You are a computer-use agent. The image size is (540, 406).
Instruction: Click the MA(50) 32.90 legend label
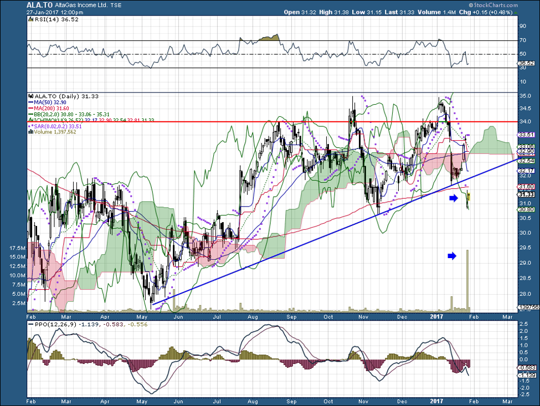50,102
